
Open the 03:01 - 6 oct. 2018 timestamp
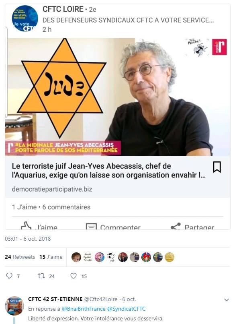point(28,239)
